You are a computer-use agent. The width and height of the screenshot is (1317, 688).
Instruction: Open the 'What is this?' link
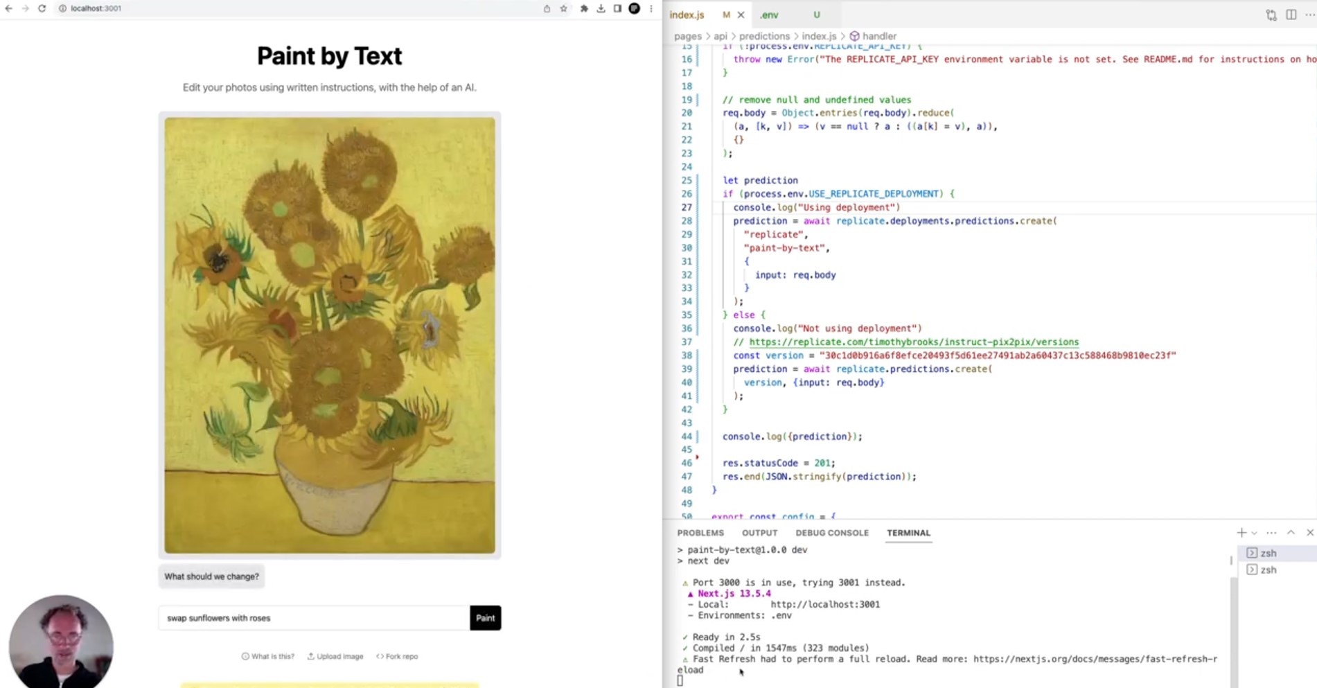coord(267,656)
